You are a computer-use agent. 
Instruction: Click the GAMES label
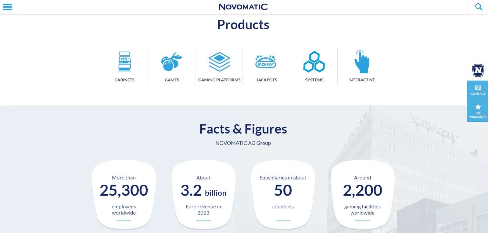pyautogui.click(x=172, y=80)
